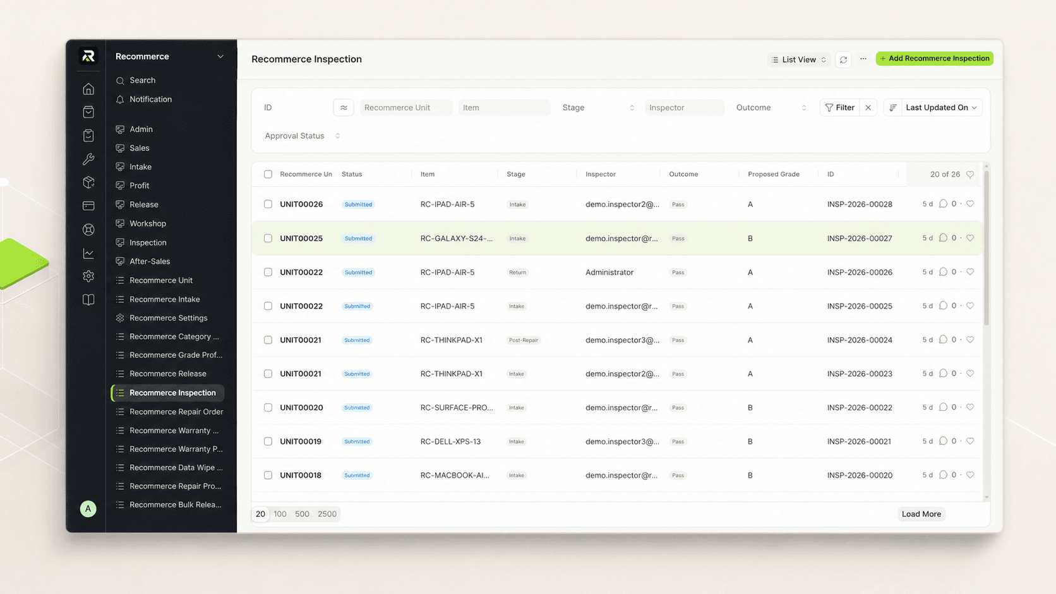Tick the UNIT00019 row checkbox
This screenshot has width=1056, height=594.
pos(268,442)
